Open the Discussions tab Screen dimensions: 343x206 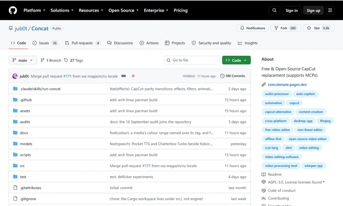120,43
